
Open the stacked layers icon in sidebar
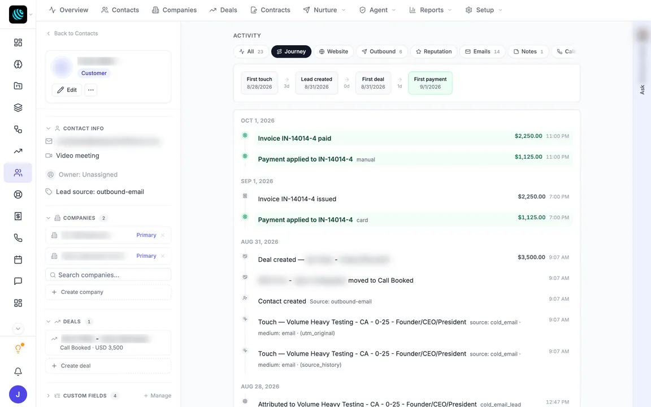(18, 107)
